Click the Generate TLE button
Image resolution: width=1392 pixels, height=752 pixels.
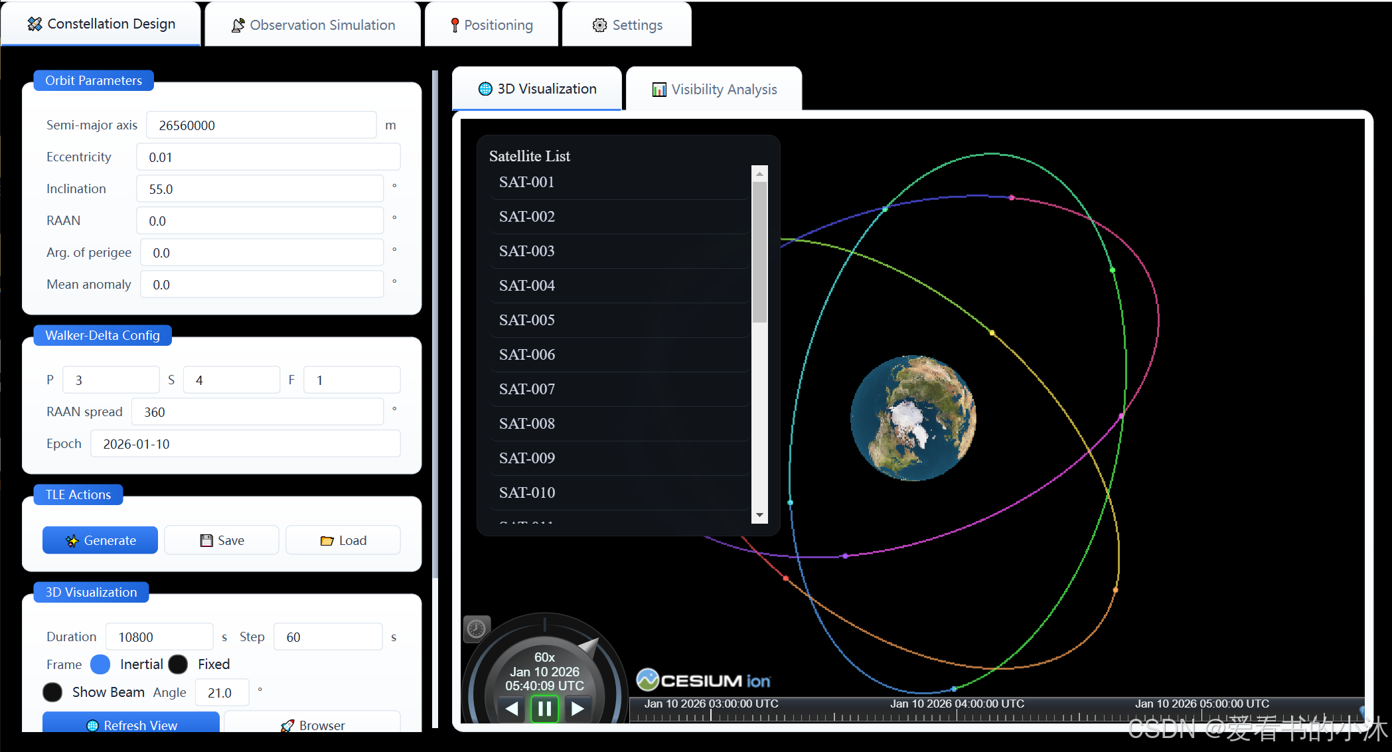click(x=100, y=540)
